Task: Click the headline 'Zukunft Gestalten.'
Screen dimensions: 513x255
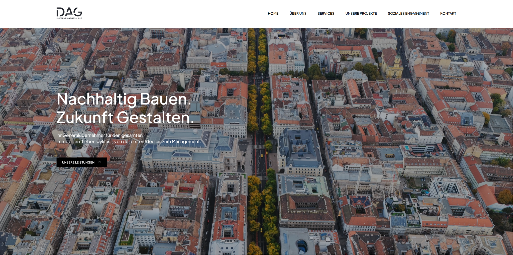Action: tap(125, 117)
